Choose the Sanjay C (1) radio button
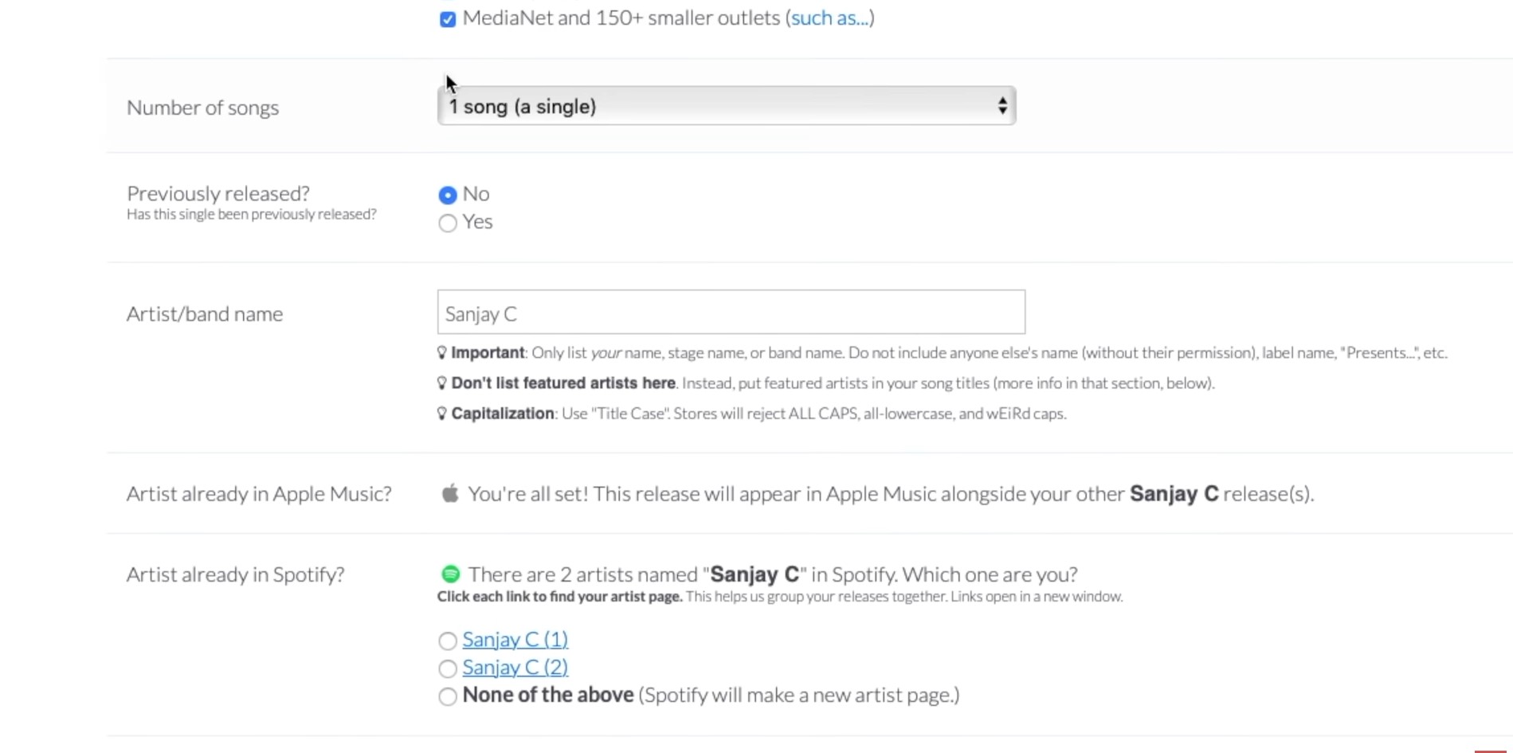 (x=448, y=641)
